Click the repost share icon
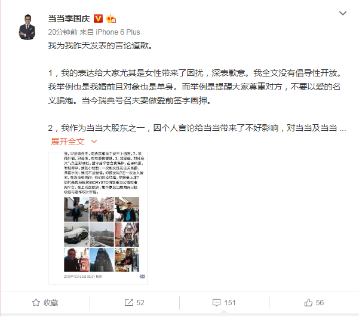359x316 pixels. (x=128, y=302)
